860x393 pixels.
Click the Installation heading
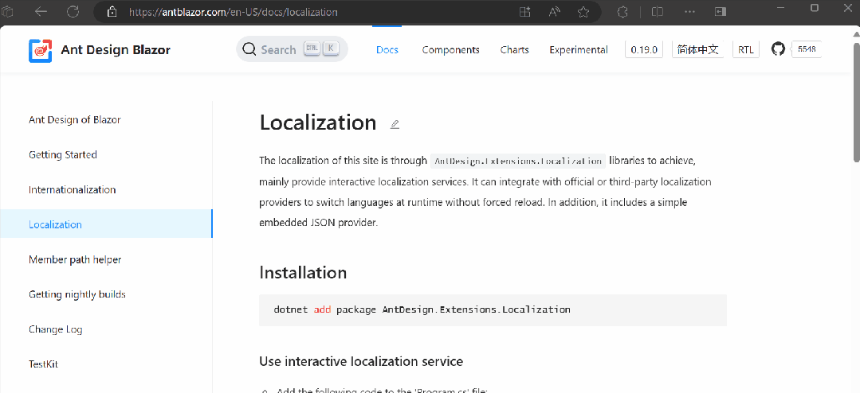[303, 273]
